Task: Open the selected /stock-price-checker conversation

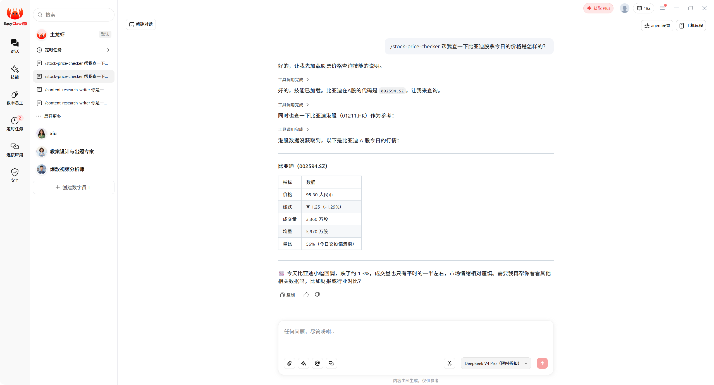Action: pyautogui.click(x=74, y=76)
